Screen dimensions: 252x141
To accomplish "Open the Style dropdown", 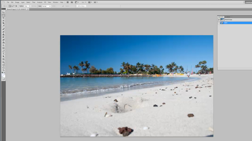I will click(x=46, y=6).
